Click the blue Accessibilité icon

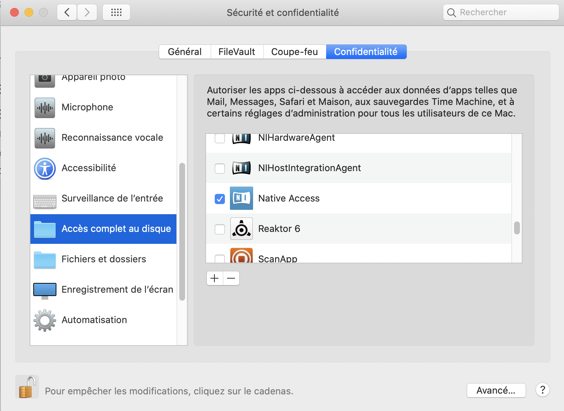pyautogui.click(x=45, y=169)
